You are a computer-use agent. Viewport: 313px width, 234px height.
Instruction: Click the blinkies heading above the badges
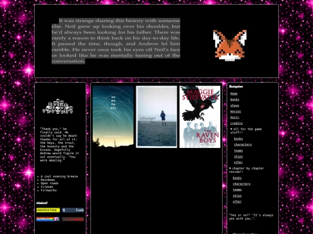click(x=42, y=203)
